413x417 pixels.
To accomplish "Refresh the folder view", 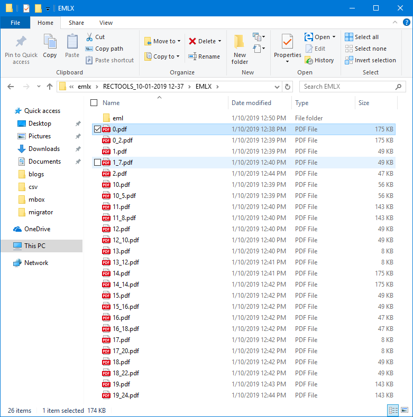I will 288,87.
